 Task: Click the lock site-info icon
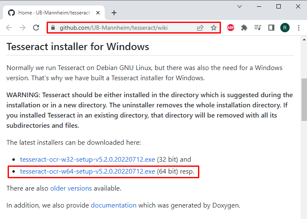tap(53, 28)
